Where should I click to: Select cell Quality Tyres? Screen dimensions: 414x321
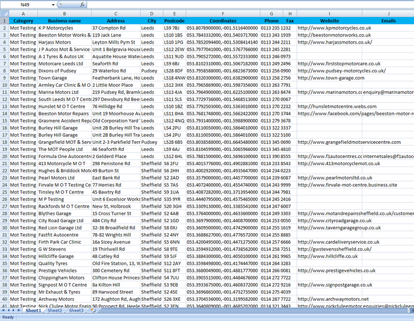point(64,263)
